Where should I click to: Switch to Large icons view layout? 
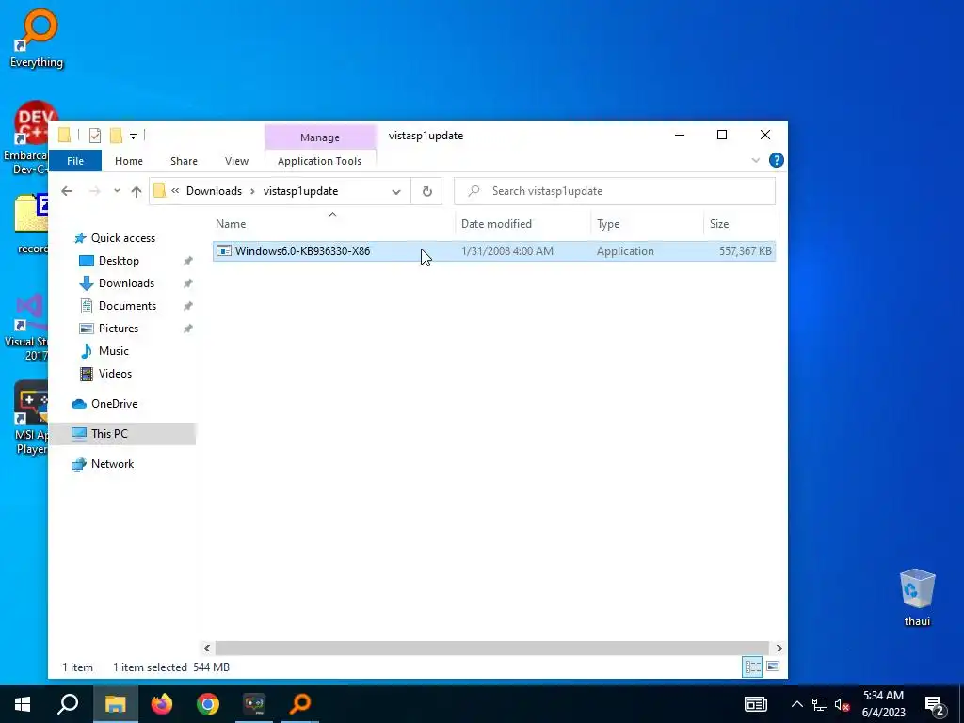pyautogui.click(x=774, y=667)
